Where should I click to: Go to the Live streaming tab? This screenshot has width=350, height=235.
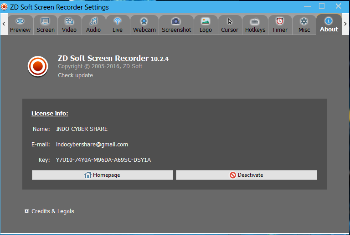[118, 25]
